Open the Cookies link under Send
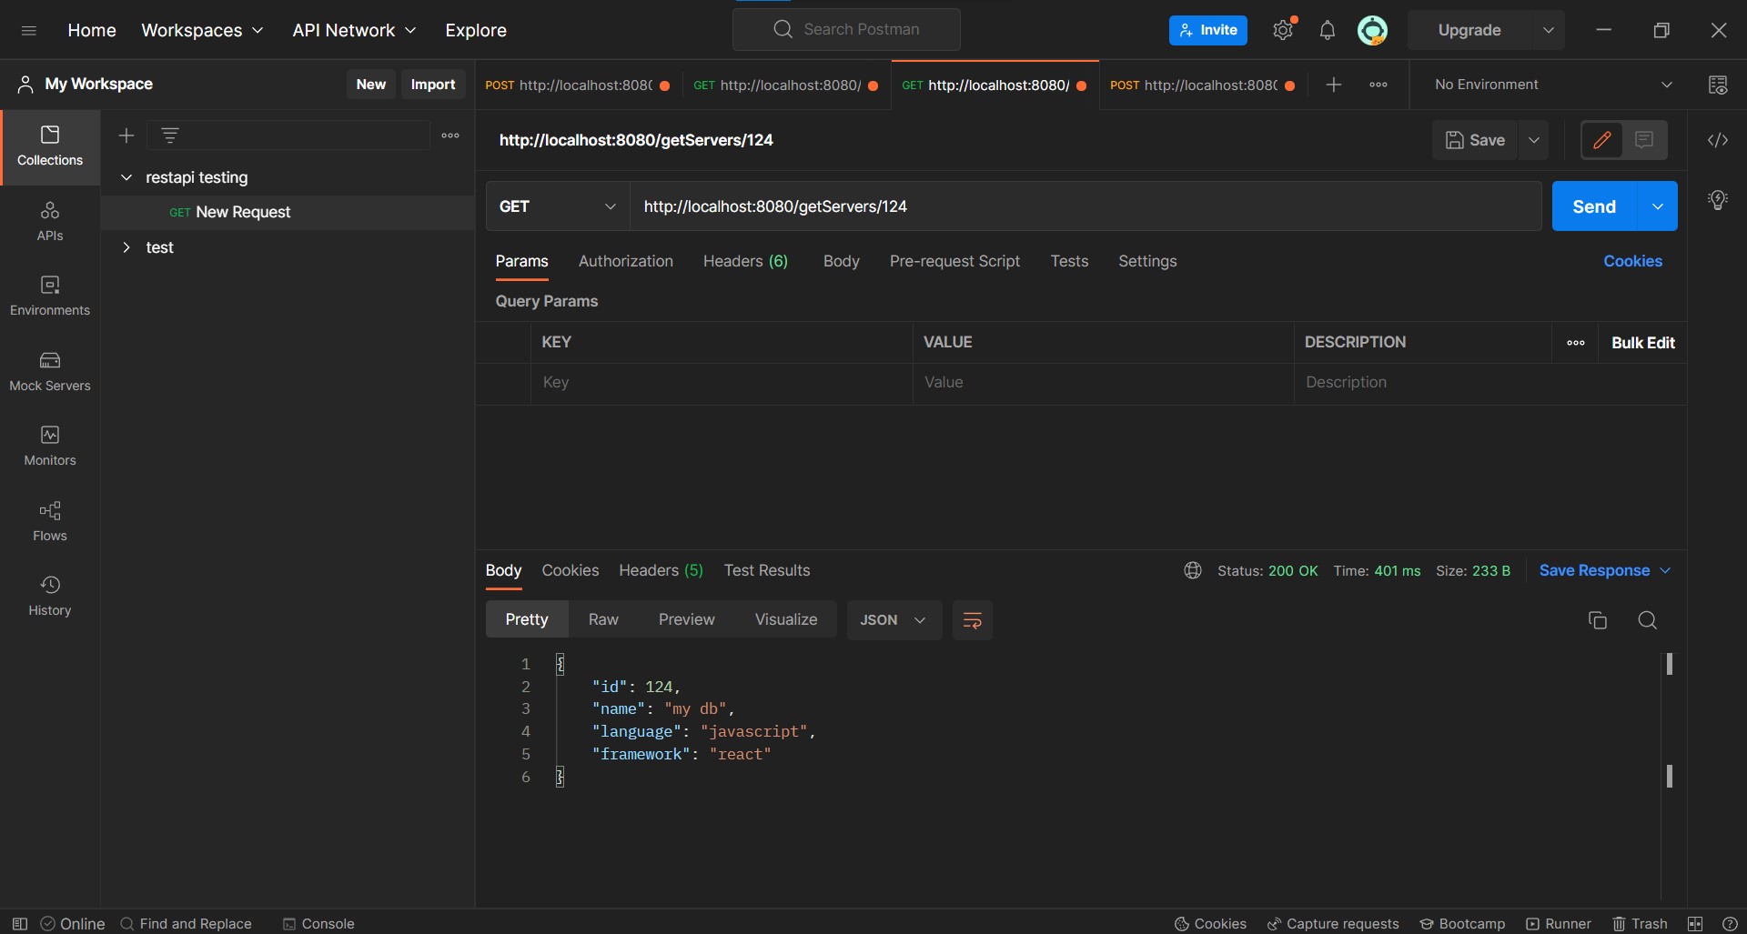This screenshot has height=934, width=1747. (x=1632, y=261)
